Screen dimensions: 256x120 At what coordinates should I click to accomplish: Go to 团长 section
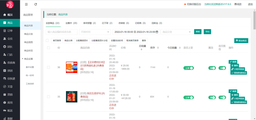pos(10,47)
